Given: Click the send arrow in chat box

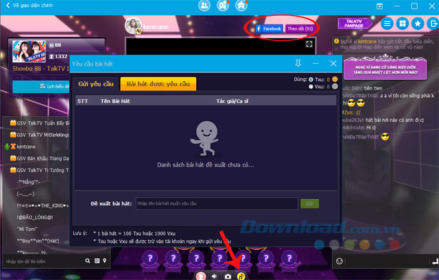Looking at the screenshot, I should tap(435, 262).
